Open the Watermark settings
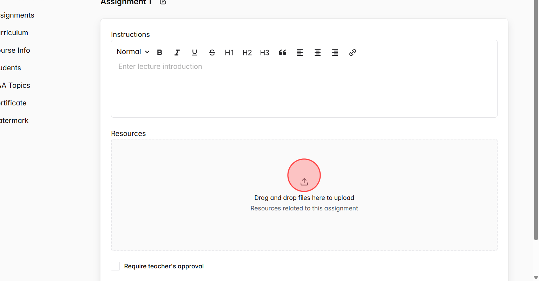This screenshot has height=281, width=539. (14, 120)
